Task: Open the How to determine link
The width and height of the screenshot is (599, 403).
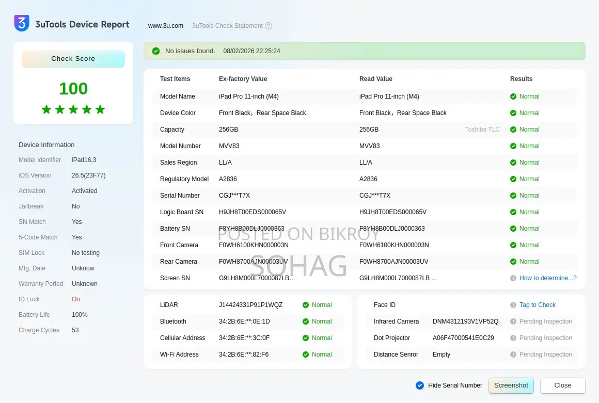Action: (548, 278)
